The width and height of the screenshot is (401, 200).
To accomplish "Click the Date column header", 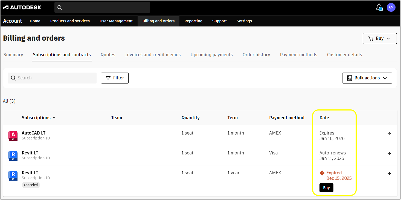I will [x=324, y=118].
